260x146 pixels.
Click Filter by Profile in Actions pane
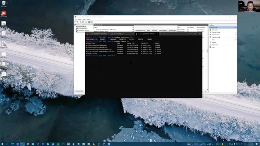(216, 32)
